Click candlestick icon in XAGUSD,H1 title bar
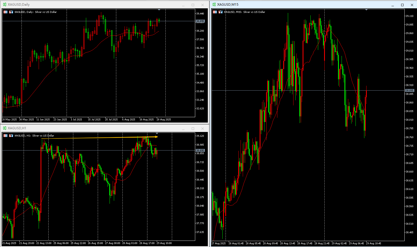 (x=5, y=128)
